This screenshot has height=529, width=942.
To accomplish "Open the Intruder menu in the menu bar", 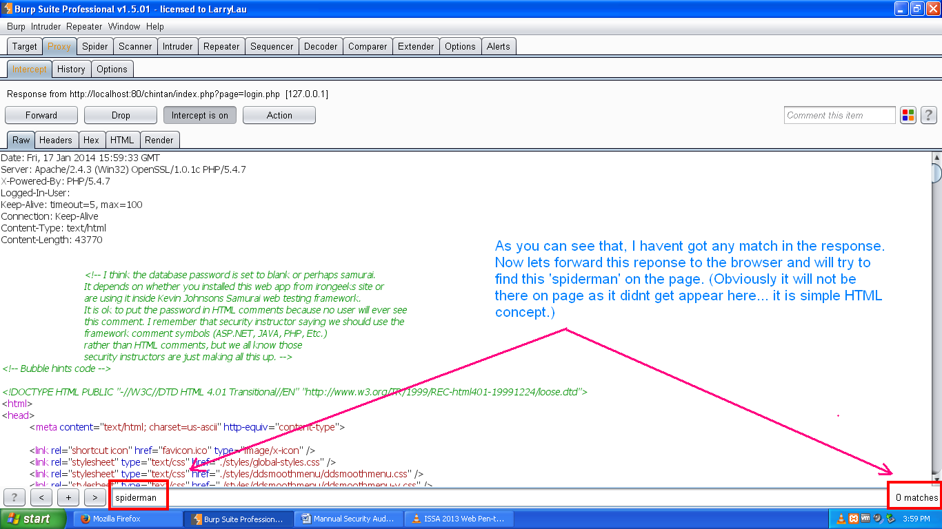I will 46,26.
